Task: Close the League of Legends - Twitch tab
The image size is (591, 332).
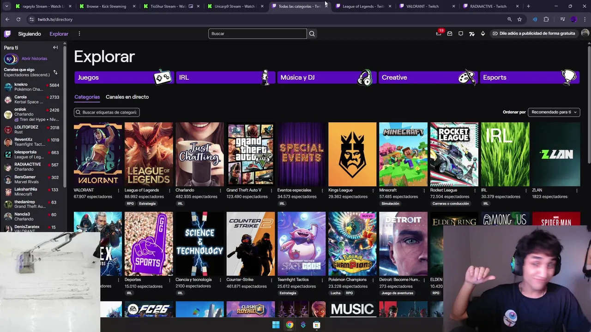Action: point(390,6)
